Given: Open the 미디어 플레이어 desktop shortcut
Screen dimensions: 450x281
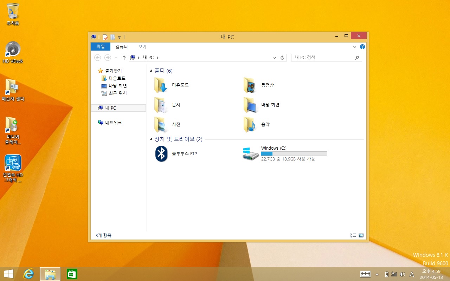Looking at the screenshot, I should pos(13,131).
